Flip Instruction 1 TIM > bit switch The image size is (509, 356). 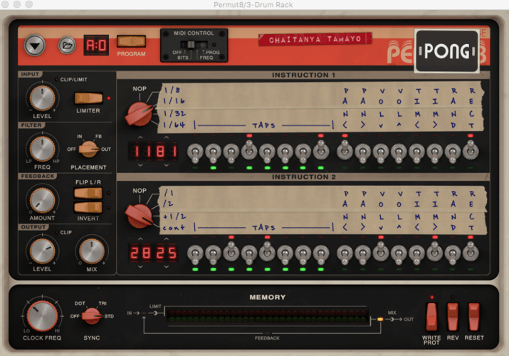click(435, 152)
